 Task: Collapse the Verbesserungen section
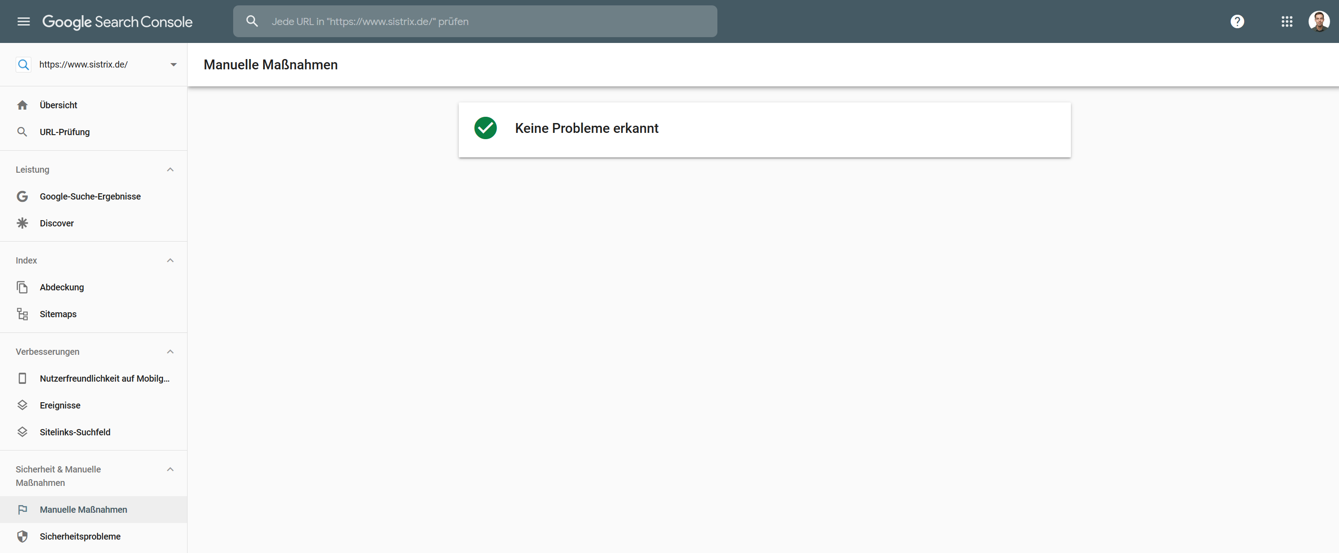(170, 352)
